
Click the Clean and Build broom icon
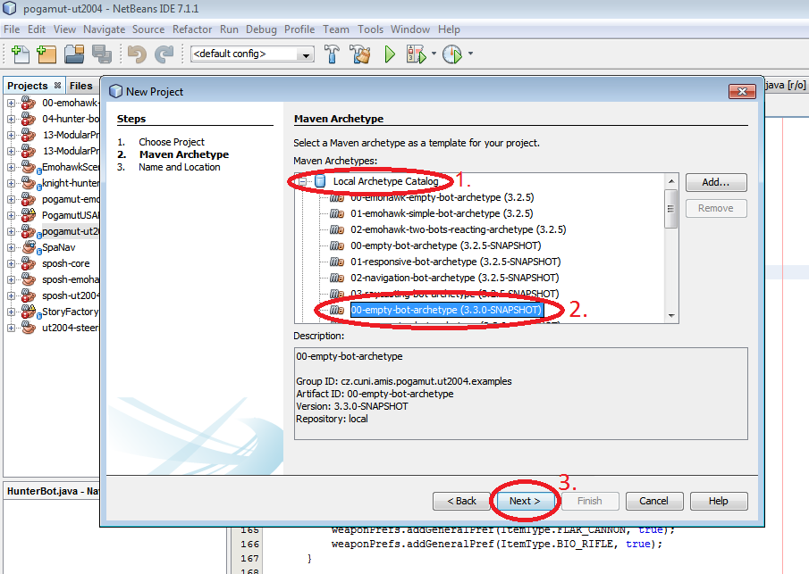(360, 54)
